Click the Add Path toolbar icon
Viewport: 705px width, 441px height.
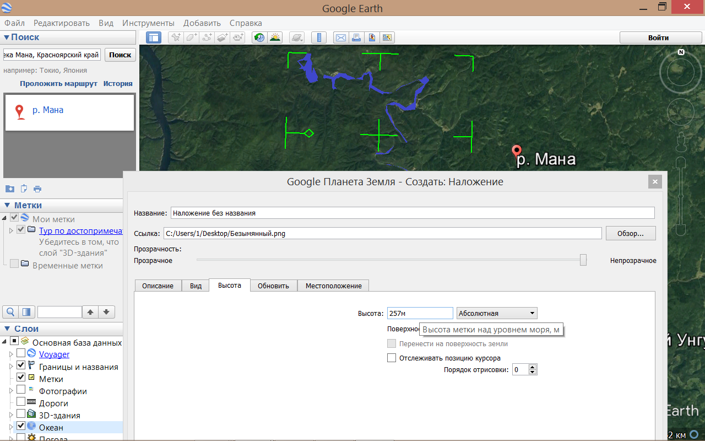click(x=207, y=37)
